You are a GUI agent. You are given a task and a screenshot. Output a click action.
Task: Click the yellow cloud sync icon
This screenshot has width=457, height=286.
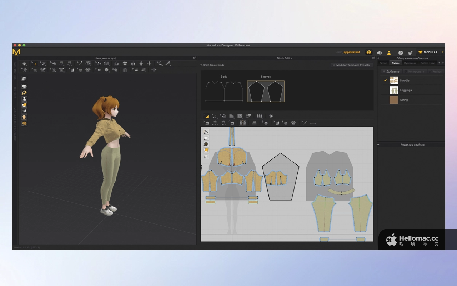coord(369,52)
